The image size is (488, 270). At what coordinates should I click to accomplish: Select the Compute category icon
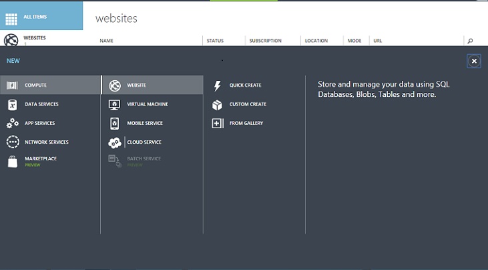12,86
